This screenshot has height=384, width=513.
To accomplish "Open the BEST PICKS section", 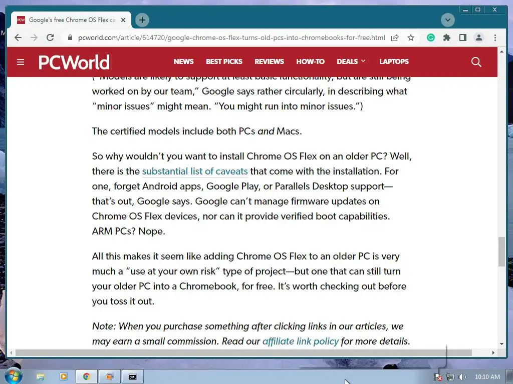I will coord(224,61).
